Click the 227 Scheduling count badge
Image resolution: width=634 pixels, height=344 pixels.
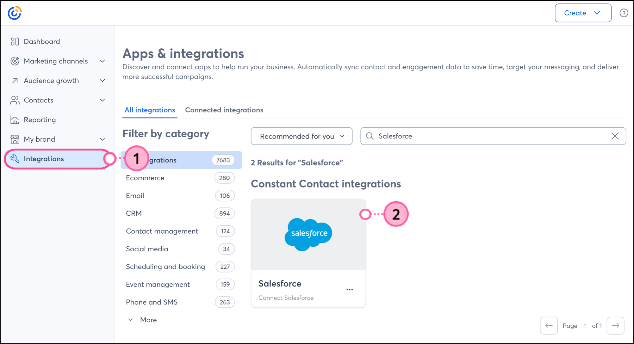pyautogui.click(x=225, y=267)
